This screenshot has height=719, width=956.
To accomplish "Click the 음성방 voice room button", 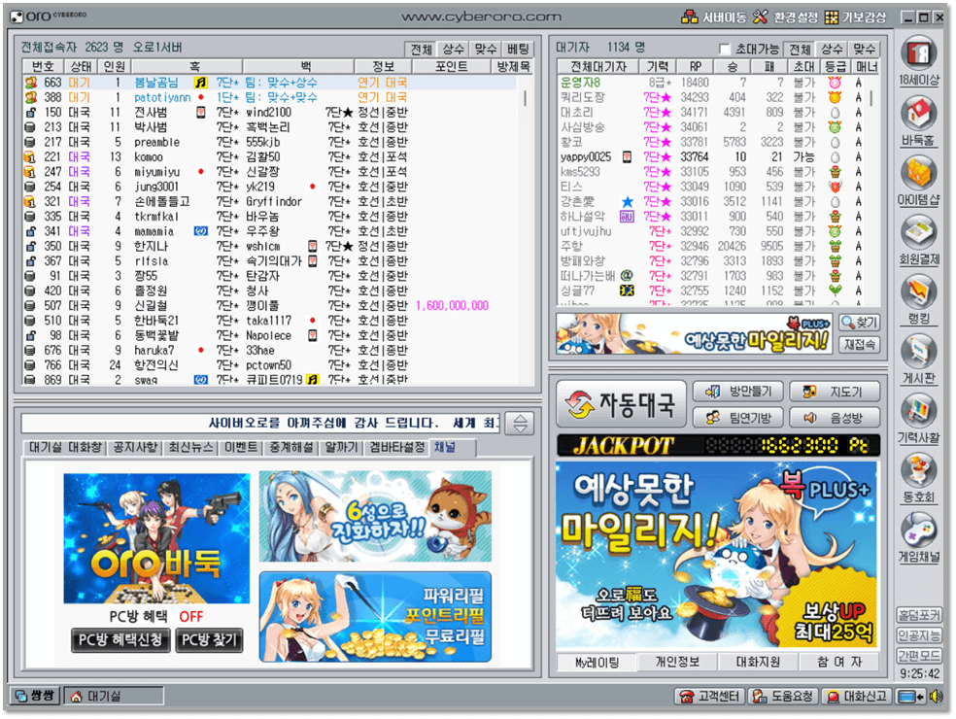I will pos(835,418).
